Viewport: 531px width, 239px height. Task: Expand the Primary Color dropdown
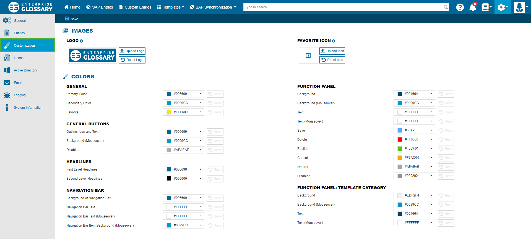201,94
